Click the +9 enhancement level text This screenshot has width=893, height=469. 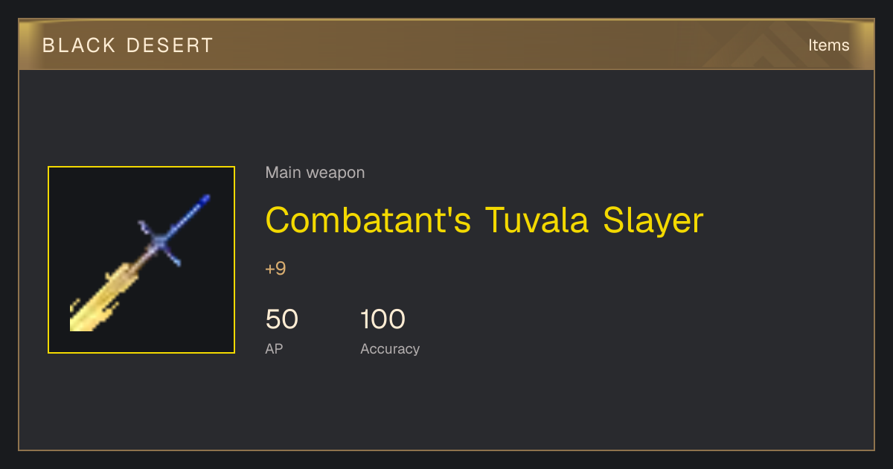pos(275,269)
